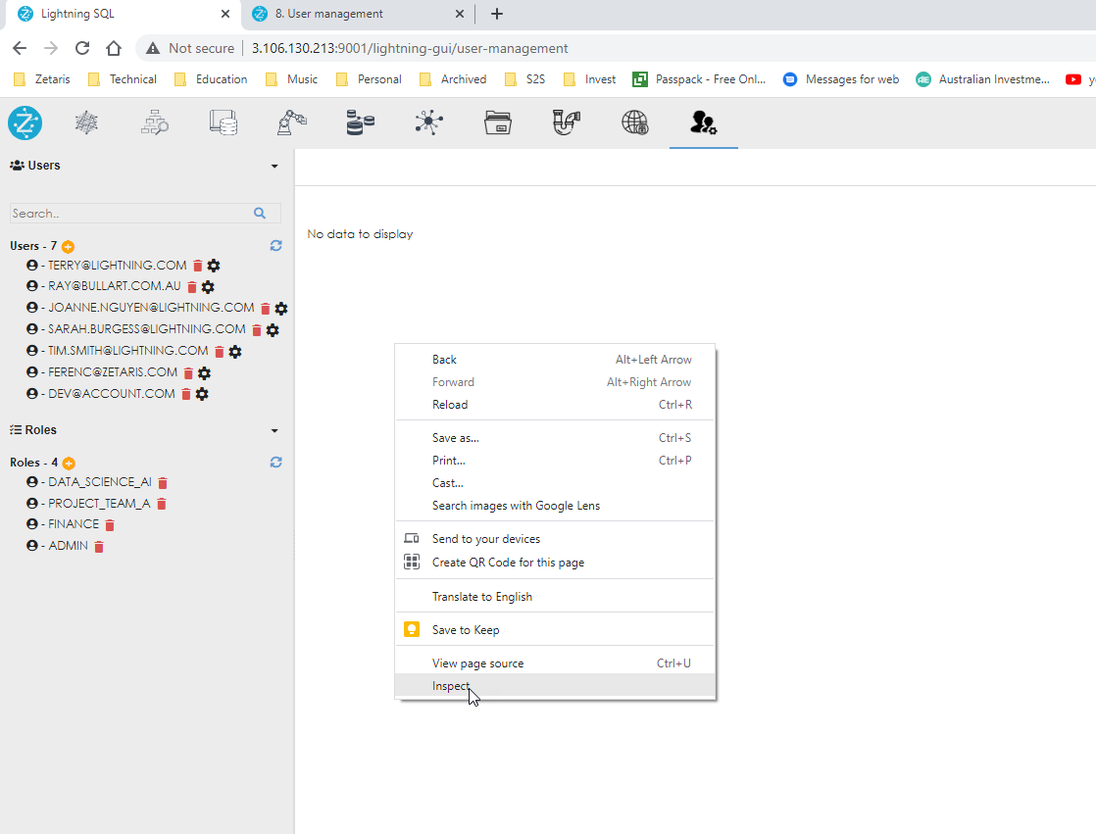
Task: Reload the page from browser toolbar
Action: (82, 48)
